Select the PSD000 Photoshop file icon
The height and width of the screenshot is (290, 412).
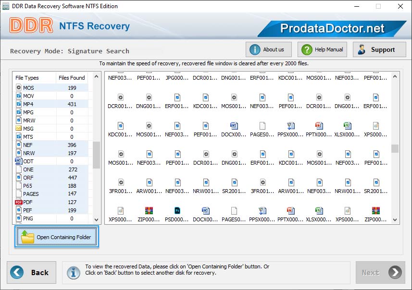(x=177, y=210)
